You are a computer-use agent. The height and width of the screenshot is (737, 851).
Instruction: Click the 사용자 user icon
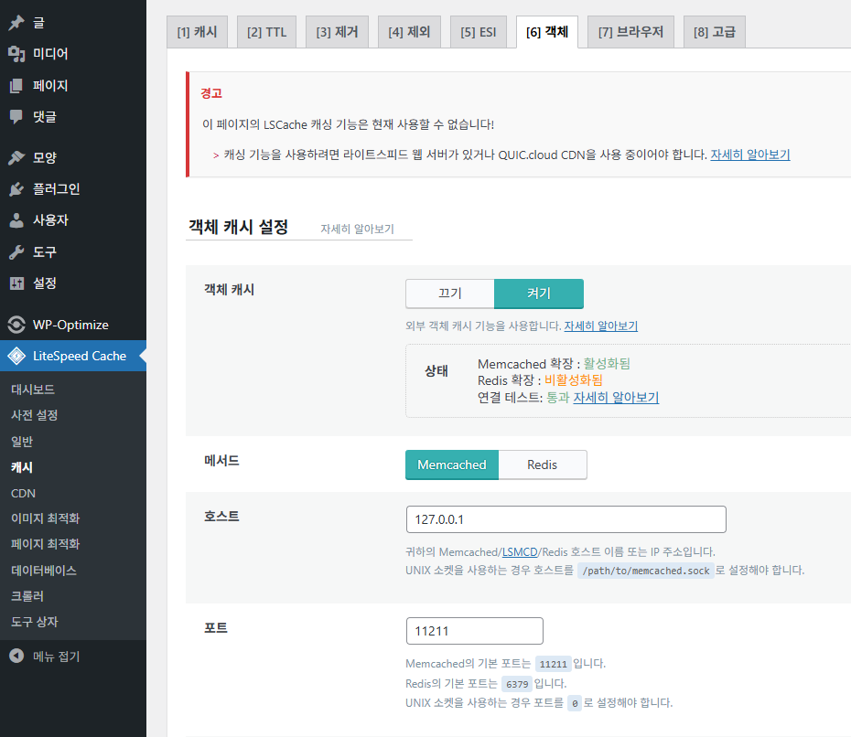pos(16,220)
